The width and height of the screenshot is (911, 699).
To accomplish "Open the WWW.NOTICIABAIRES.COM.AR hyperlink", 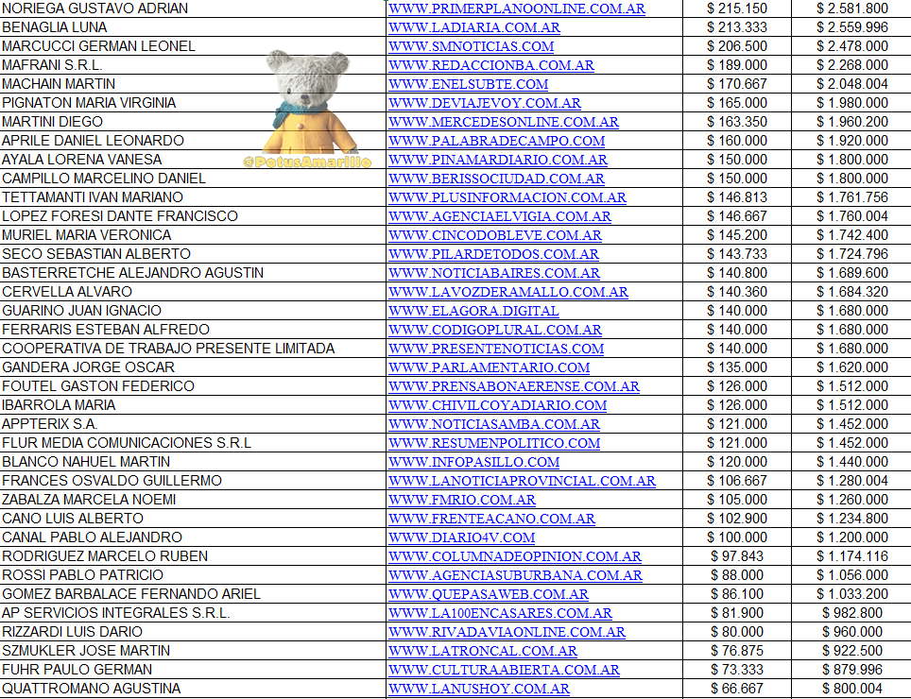I will (494, 273).
